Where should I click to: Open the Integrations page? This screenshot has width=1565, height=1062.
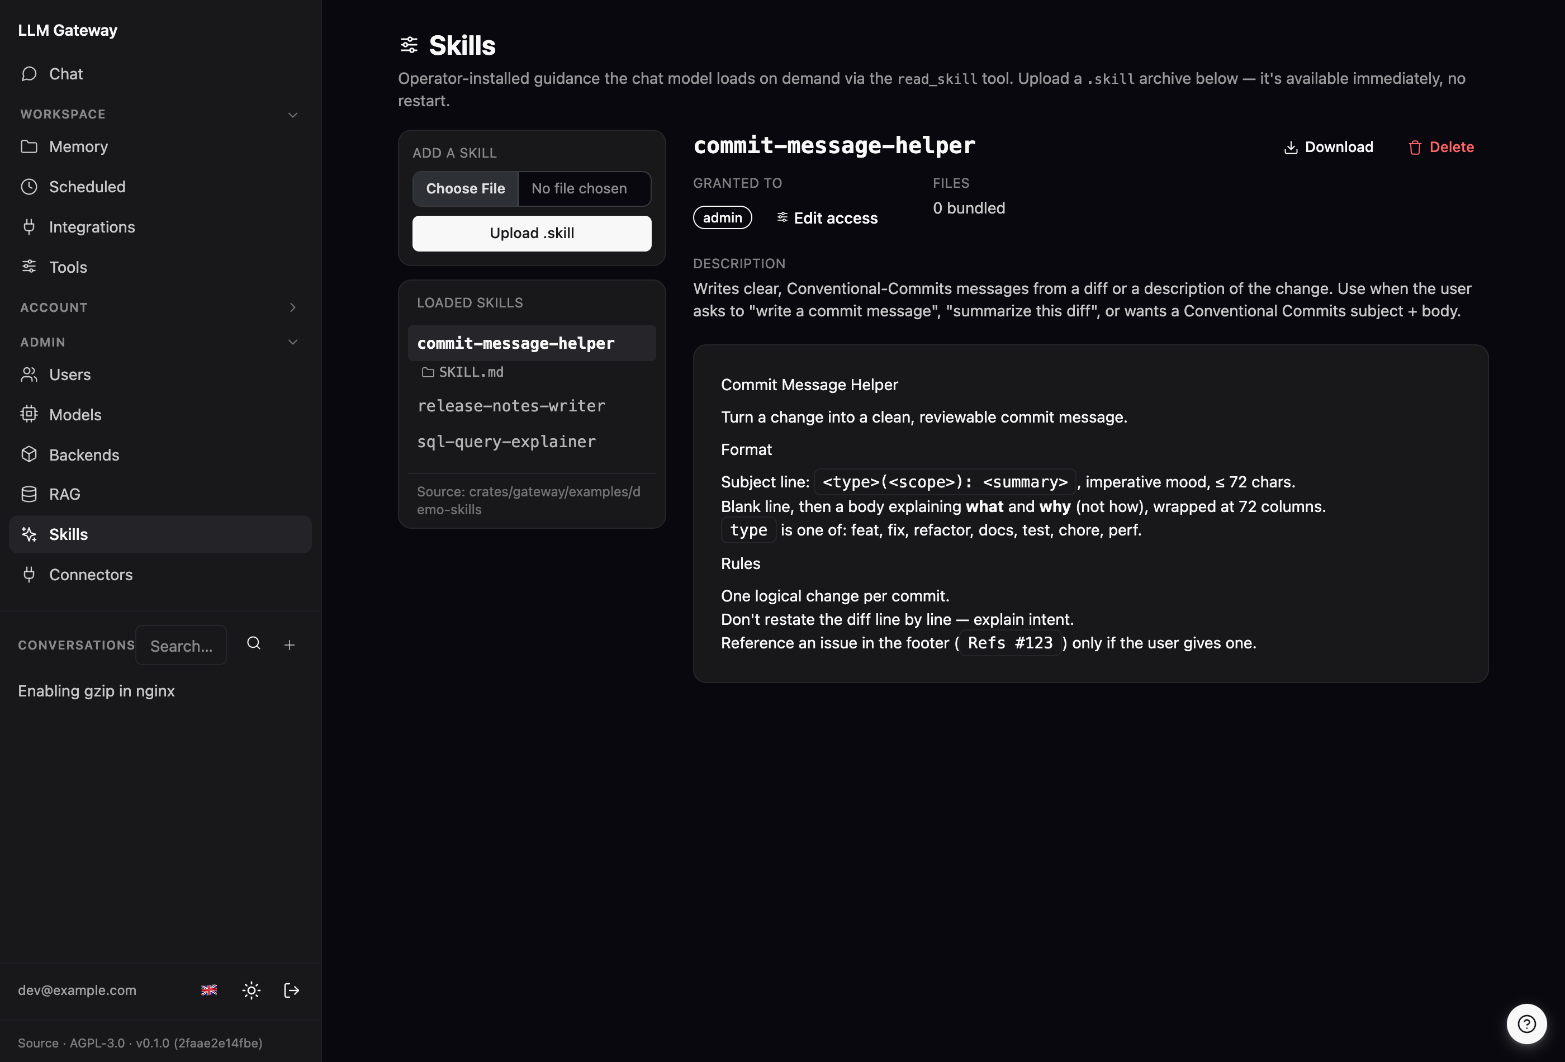[x=160, y=227]
